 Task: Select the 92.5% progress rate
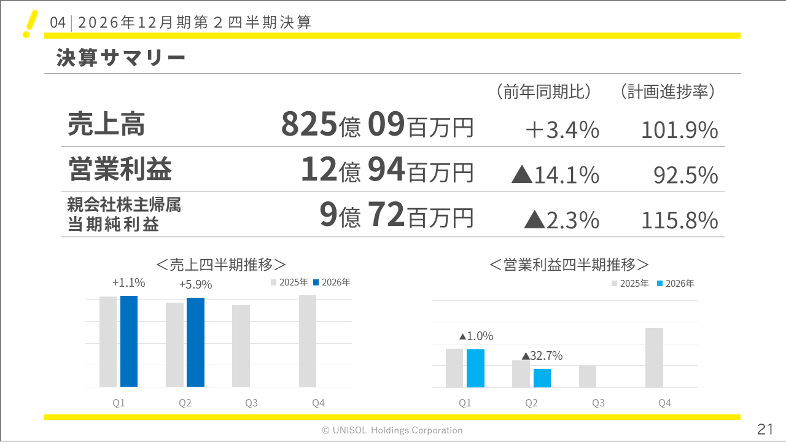coord(686,175)
